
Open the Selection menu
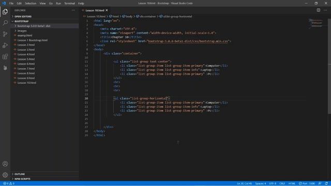click(x=31, y=4)
